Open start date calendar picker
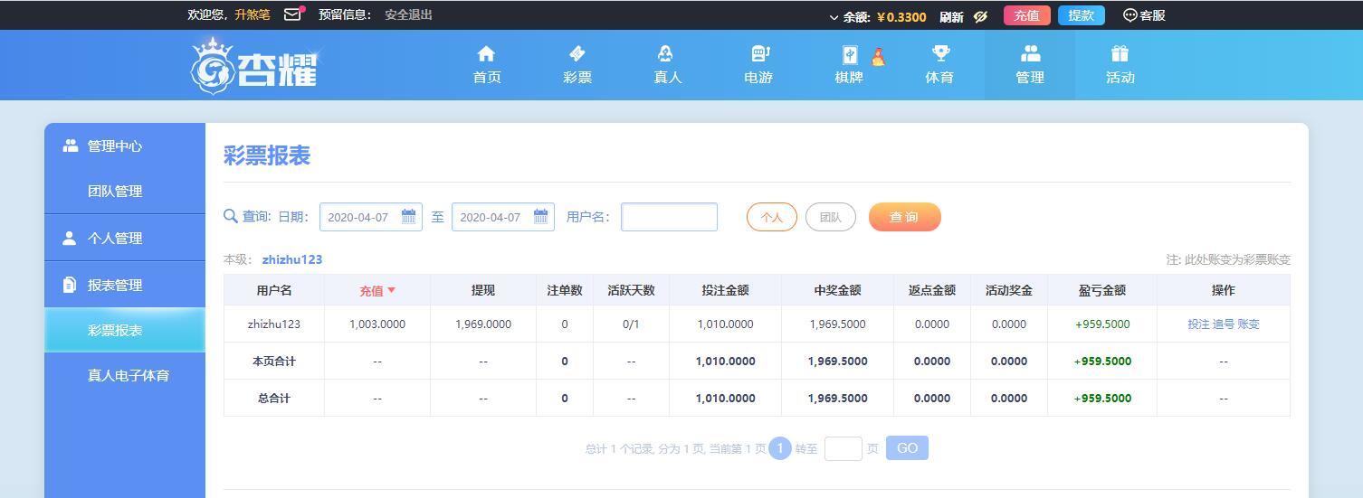Viewport: 1363px width, 498px height. click(x=408, y=217)
